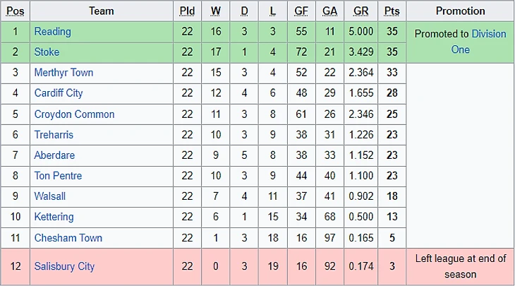Open the Salisbury City link
The height and width of the screenshot is (286, 515).
(64, 266)
